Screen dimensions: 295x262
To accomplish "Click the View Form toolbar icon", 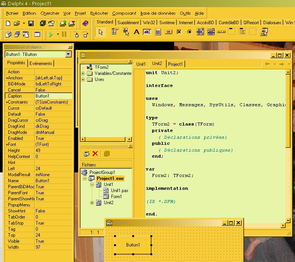I will point(17,34).
